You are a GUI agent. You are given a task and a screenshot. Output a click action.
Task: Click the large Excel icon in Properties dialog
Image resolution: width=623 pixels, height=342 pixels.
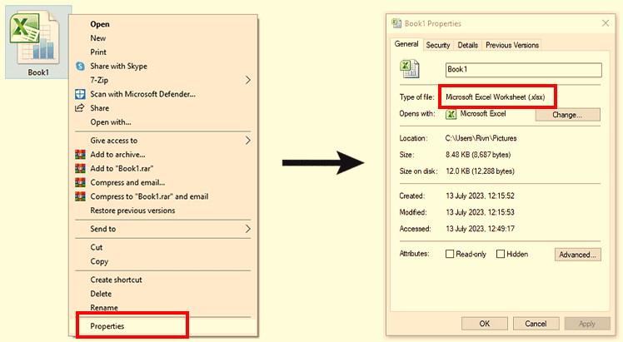click(410, 70)
